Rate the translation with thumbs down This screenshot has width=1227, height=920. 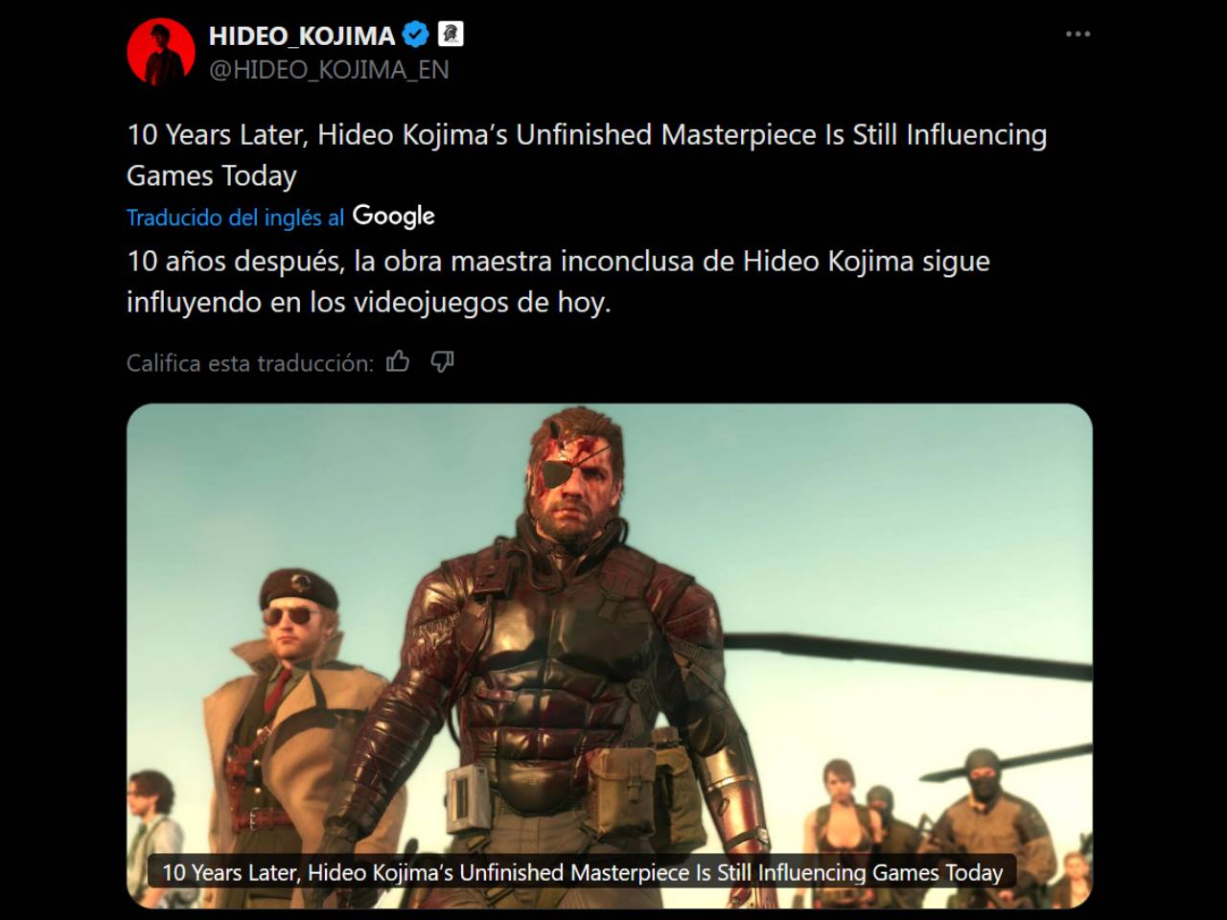click(442, 361)
